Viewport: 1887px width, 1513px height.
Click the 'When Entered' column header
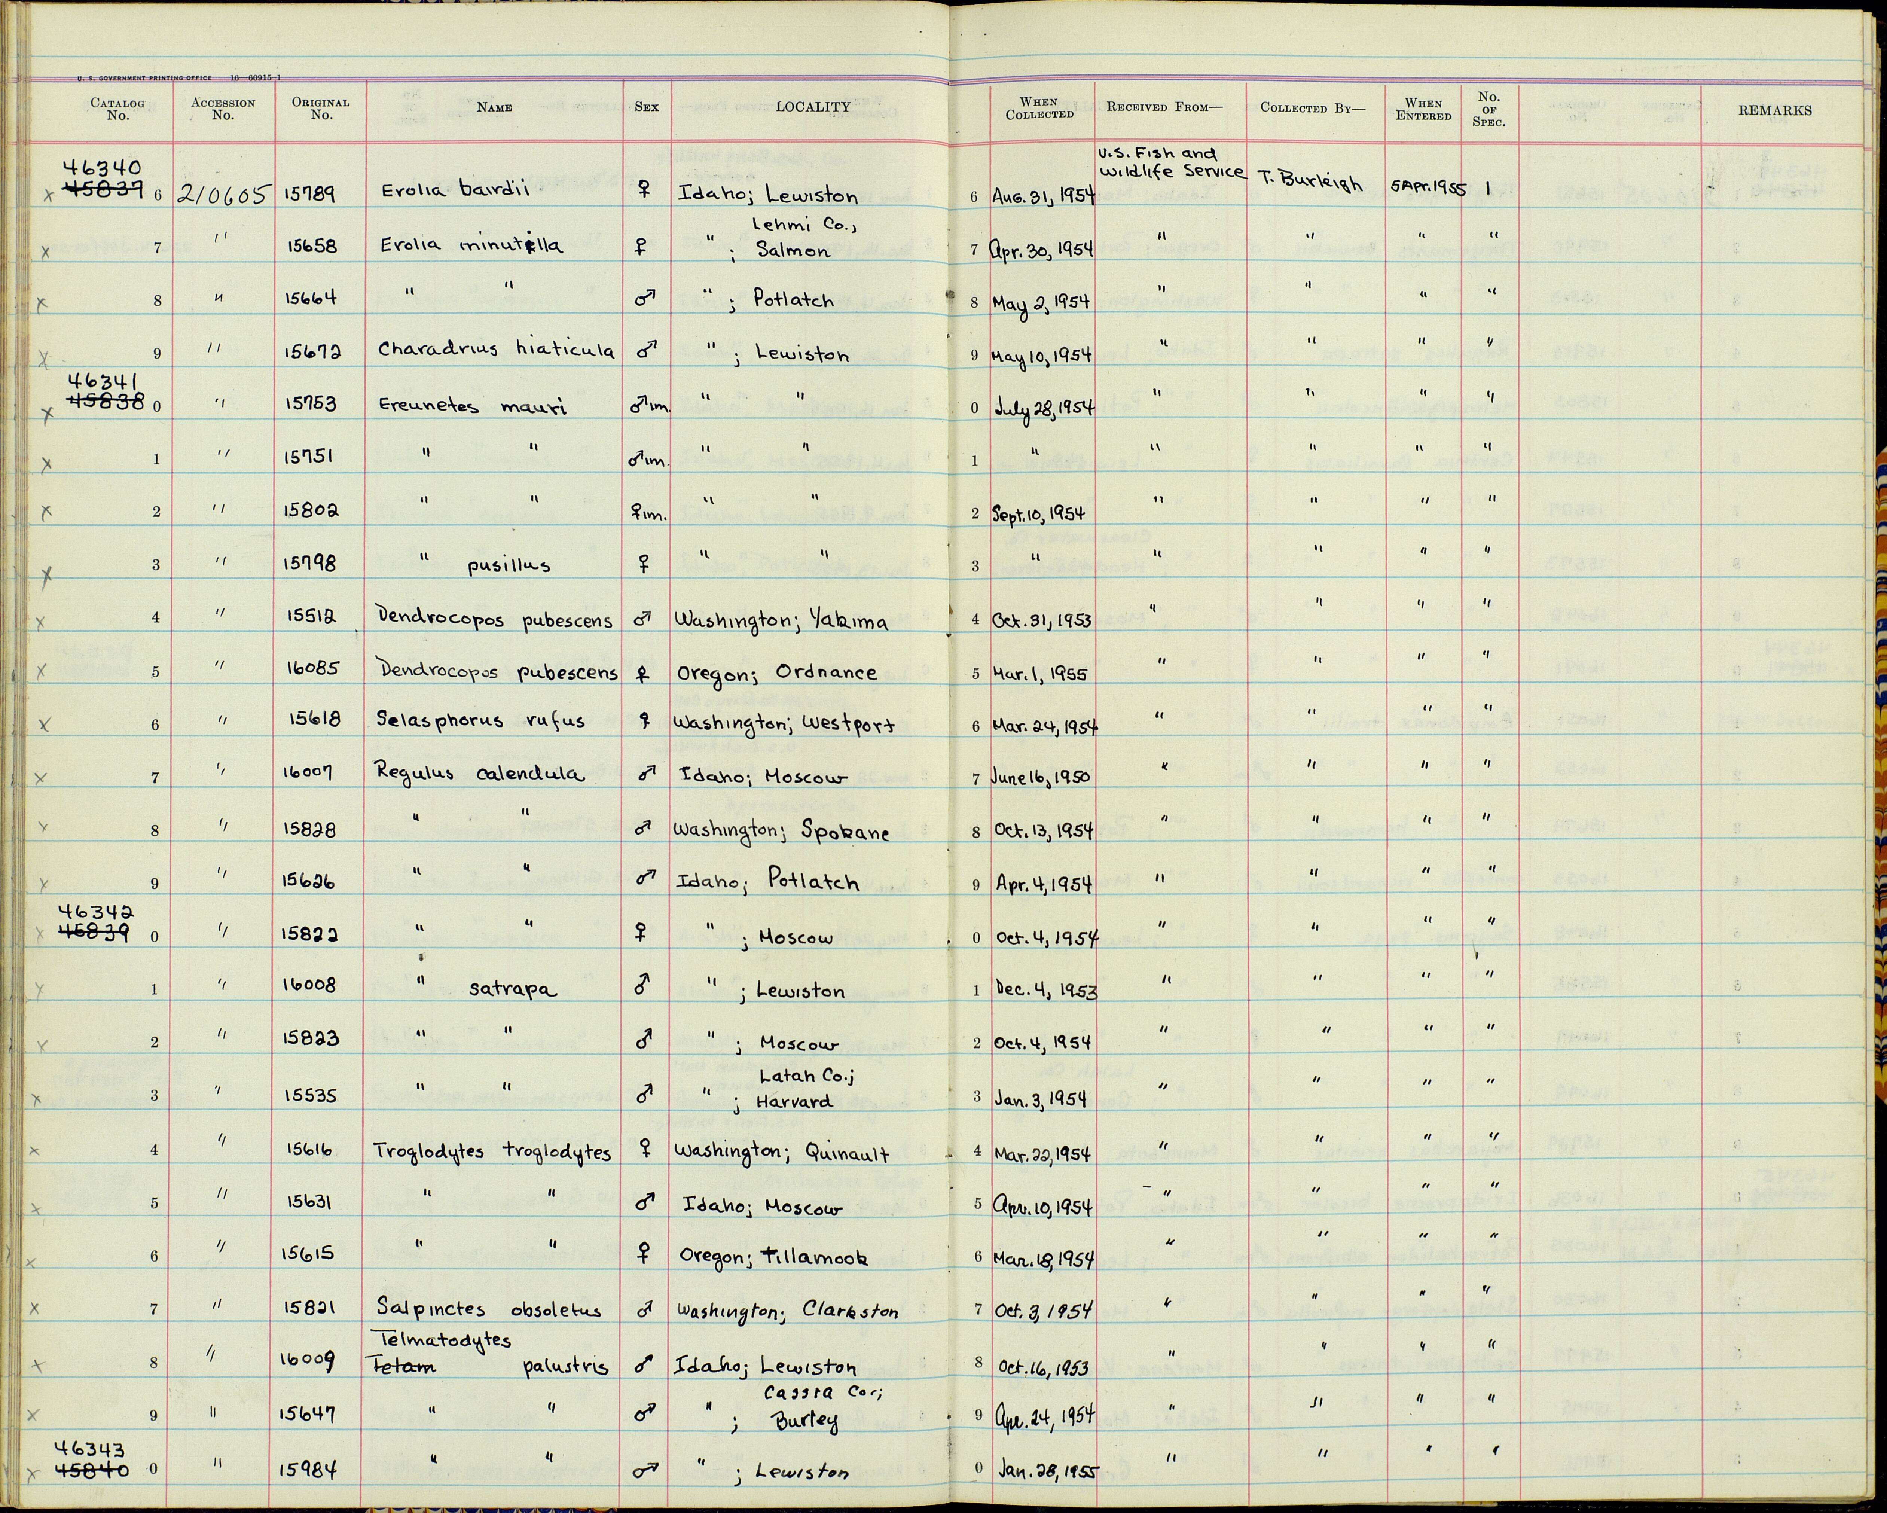click(1423, 109)
